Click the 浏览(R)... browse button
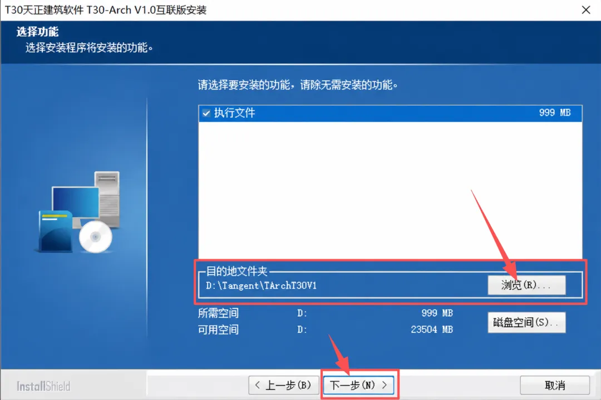The image size is (601, 400). pyautogui.click(x=526, y=285)
